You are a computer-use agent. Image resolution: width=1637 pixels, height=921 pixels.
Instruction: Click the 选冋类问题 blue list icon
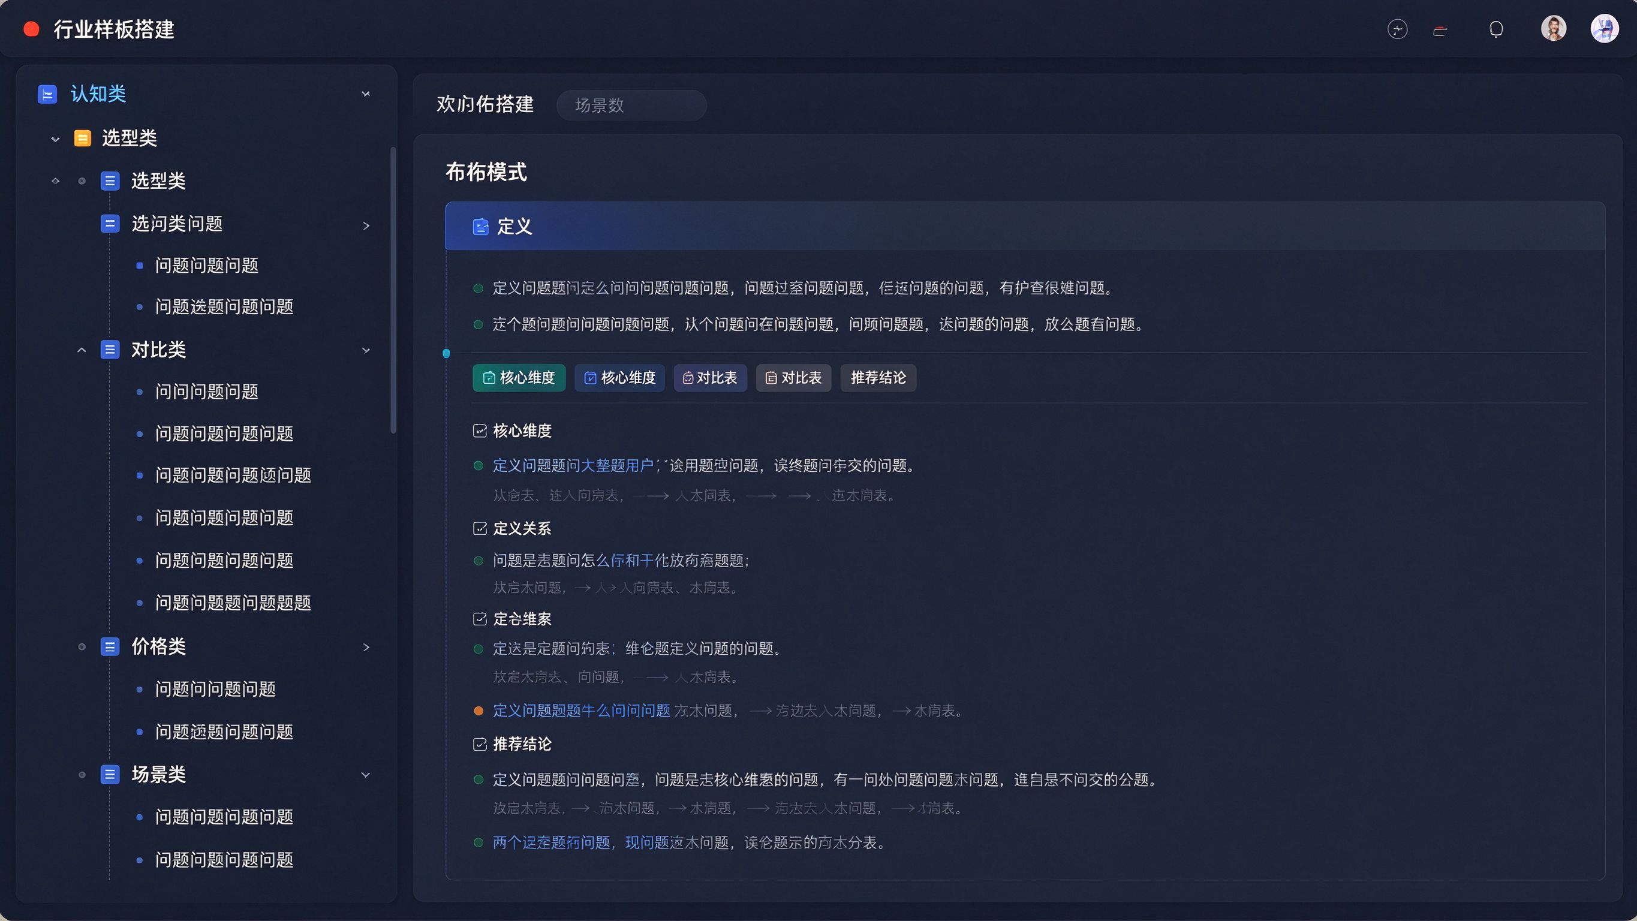110,224
